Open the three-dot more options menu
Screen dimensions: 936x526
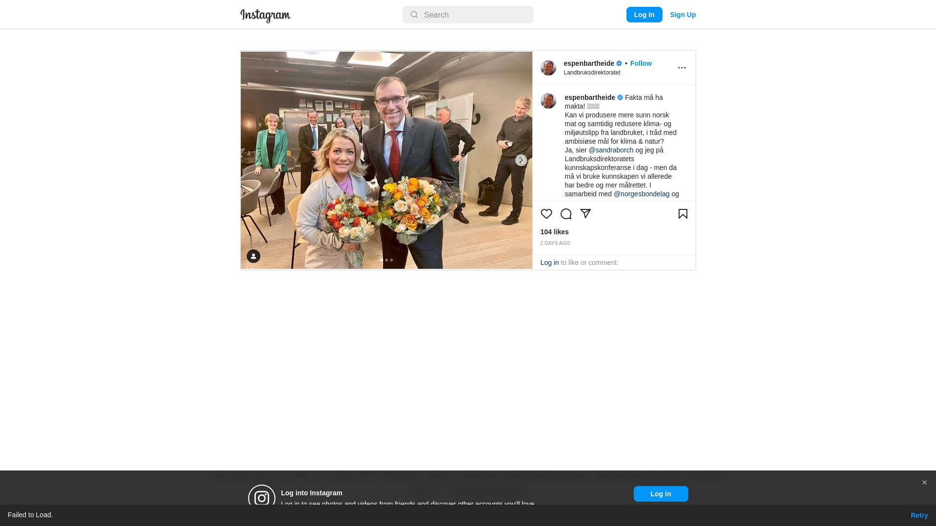pos(682,68)
